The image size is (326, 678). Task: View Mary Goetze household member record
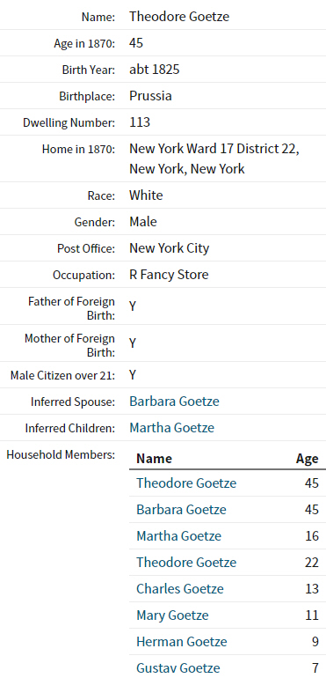click(x=172, y=615)
